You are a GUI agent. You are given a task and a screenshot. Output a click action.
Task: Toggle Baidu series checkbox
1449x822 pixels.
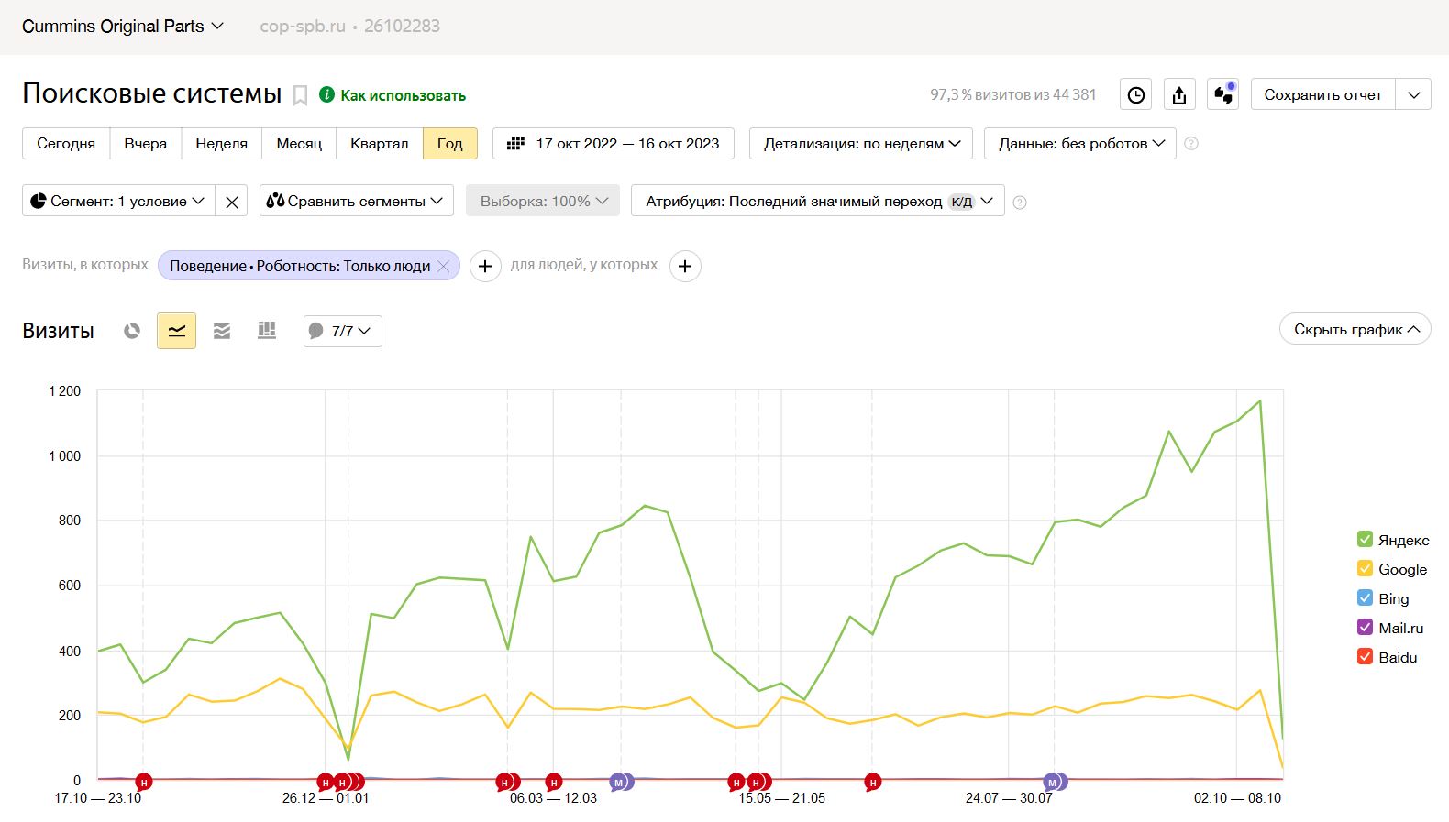click(1365, 656)
